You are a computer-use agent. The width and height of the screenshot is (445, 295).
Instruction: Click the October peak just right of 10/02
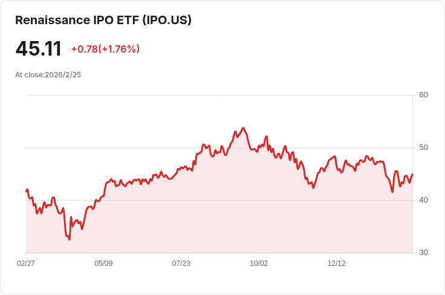(x=266, y=137)
